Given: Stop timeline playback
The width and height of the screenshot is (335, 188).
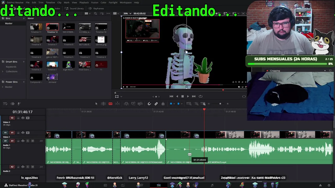Looking at the screenshot, I should 182,96.
